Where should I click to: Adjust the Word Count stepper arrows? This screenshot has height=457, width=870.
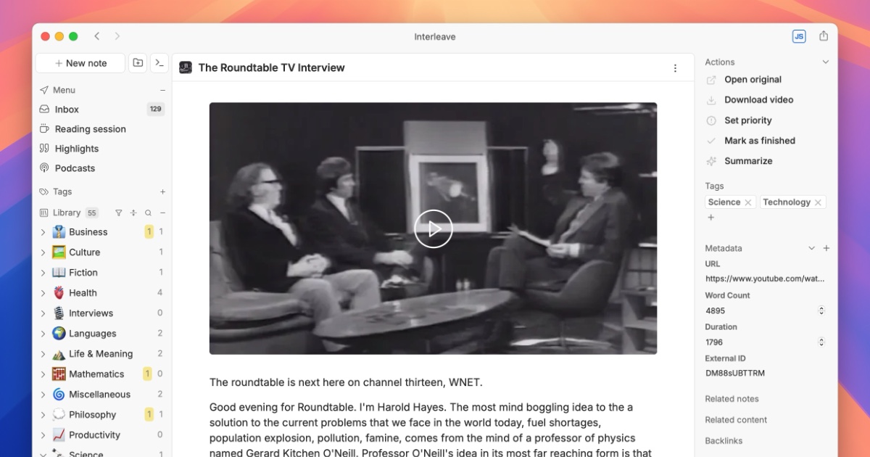pyautogui.click(x=821, y=310)
